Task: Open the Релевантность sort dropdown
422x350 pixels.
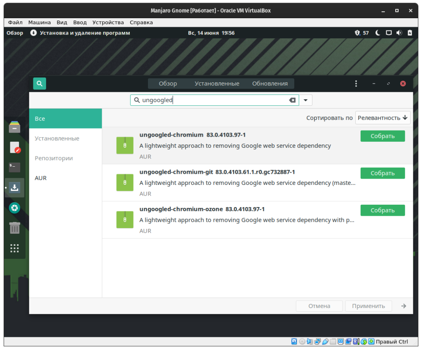Action: coord(382,118)
